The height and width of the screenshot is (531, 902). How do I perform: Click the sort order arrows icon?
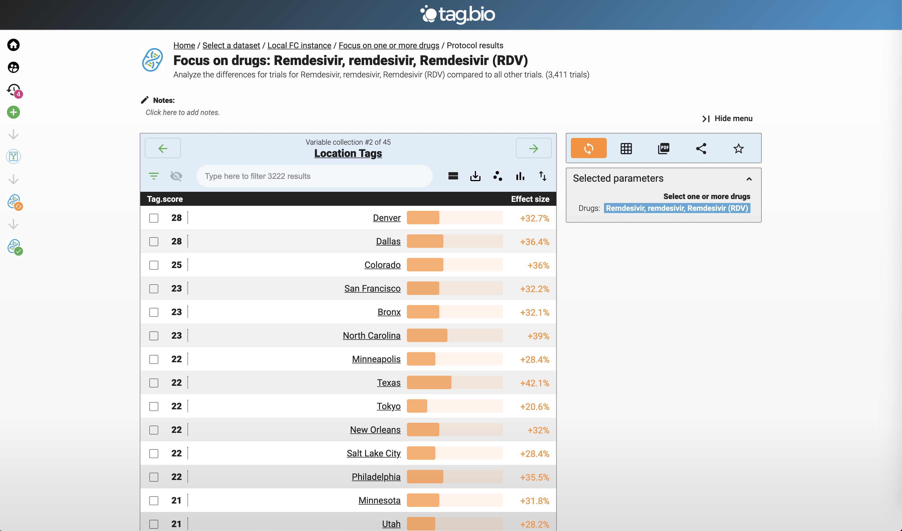542,176
